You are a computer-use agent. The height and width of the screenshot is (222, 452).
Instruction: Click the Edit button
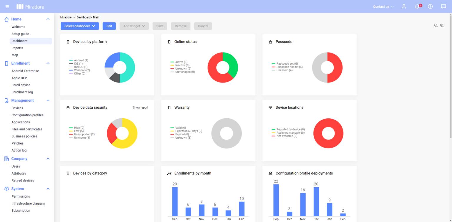(109, 26)
